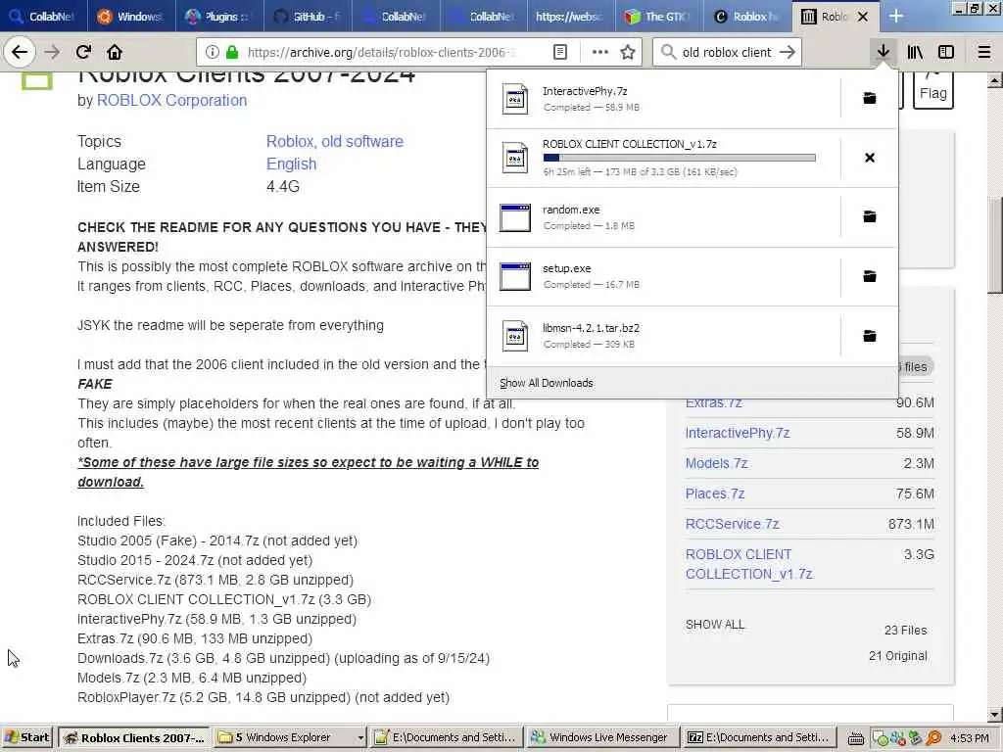Show site information for archive.org
The height and width of the screenshot is (752, 1003).
point(213,52)
